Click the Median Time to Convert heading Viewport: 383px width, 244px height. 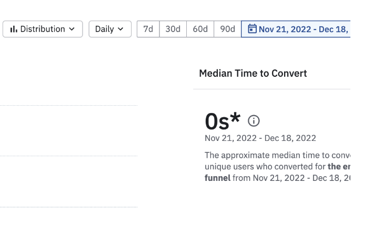pos(253,74)
